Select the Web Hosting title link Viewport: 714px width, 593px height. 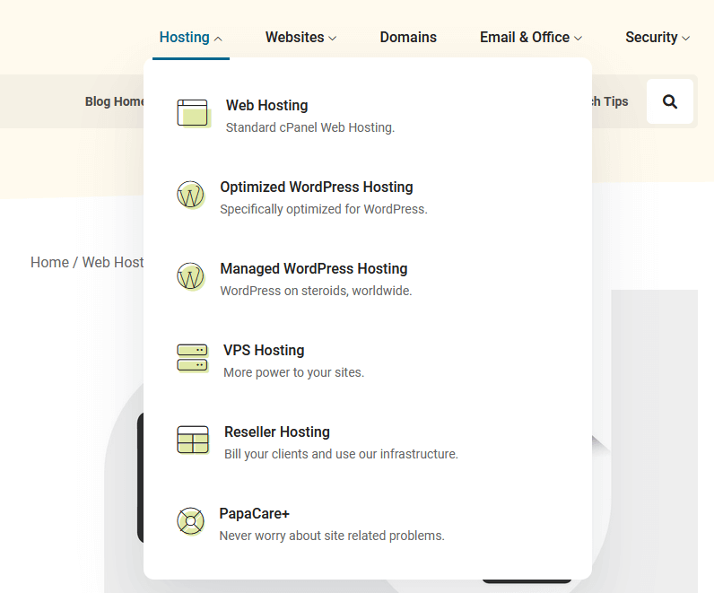point(266,105)
